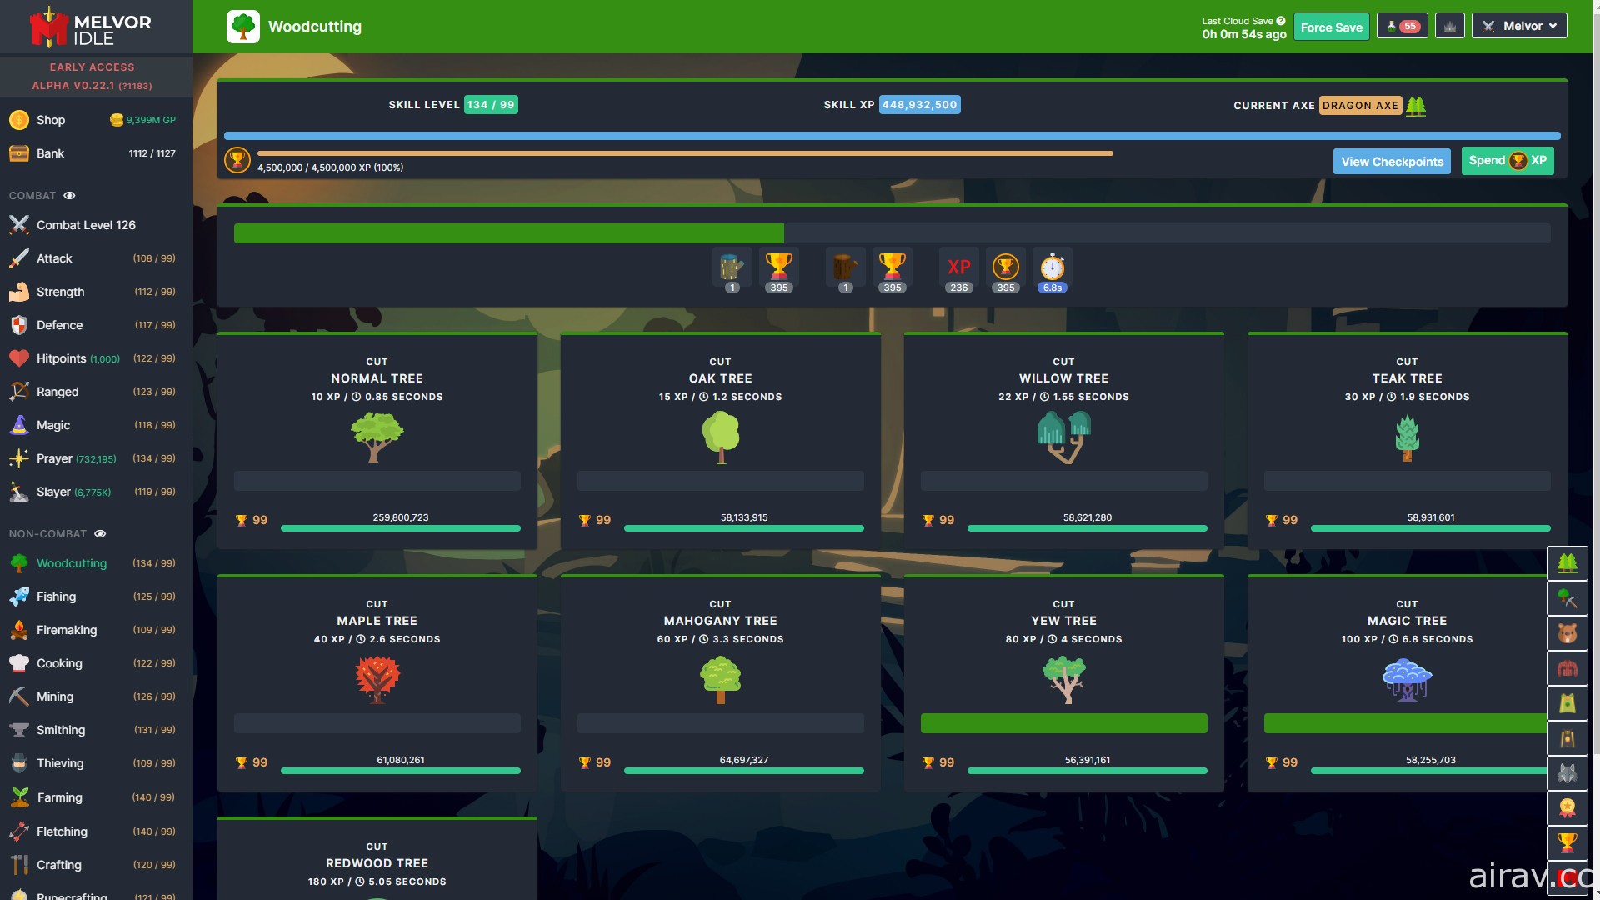The height and width of the screenshot is (900, 1600).
Task: Toggle Combat skills visibility eye icon
Action: point(70,196)
